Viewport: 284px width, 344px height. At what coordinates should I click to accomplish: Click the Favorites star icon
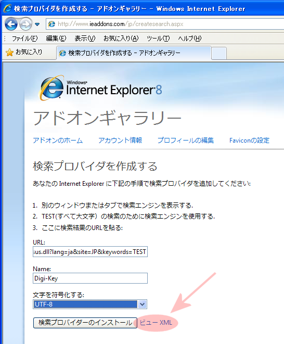tap(9, 53)
